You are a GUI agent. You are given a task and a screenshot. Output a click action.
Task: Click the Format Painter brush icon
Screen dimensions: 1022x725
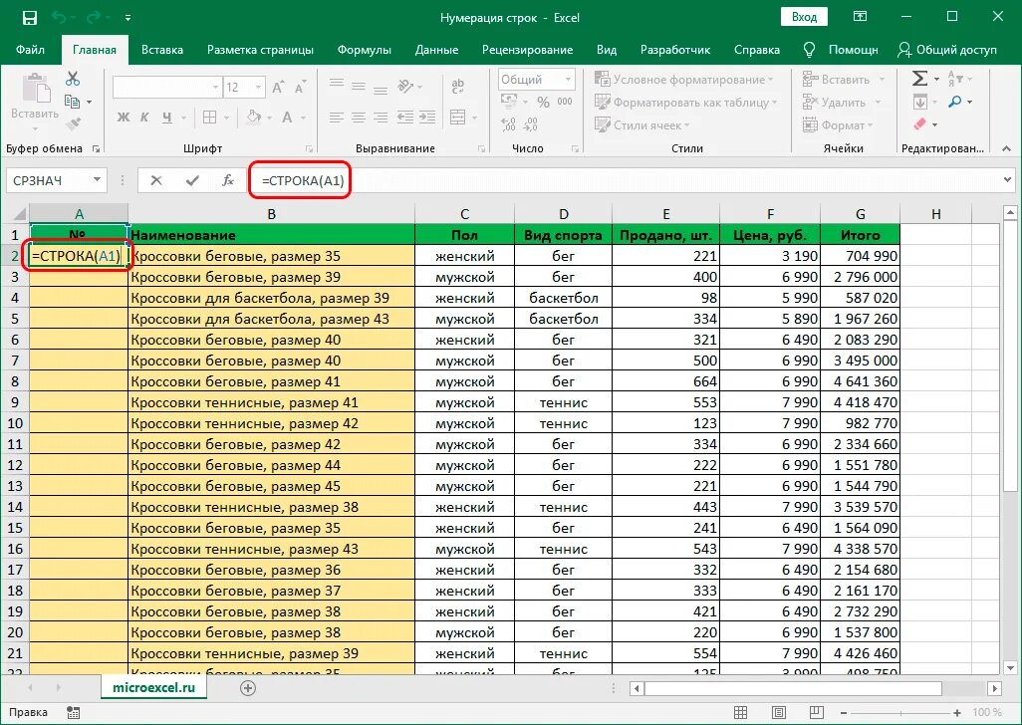pos(73,123)
